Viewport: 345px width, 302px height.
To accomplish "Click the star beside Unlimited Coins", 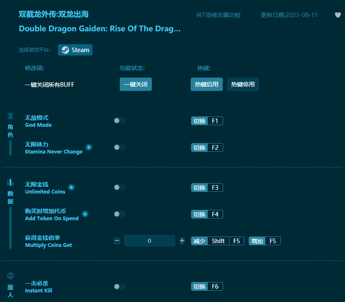I will tap(71, 187).
